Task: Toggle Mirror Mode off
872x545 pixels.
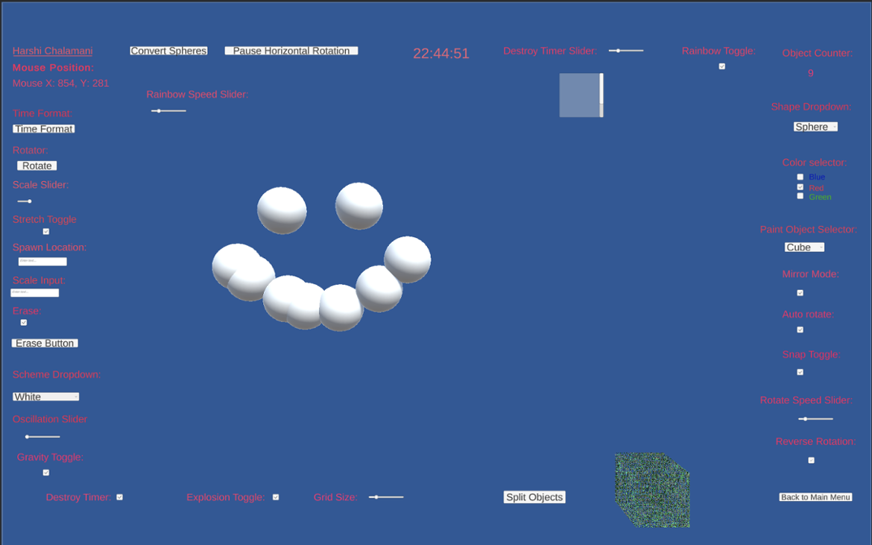Action: (x=800, y=292)
